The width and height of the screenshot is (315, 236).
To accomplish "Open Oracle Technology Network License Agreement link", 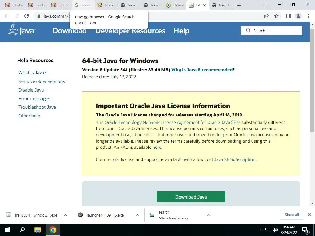I will click(170, 122).
